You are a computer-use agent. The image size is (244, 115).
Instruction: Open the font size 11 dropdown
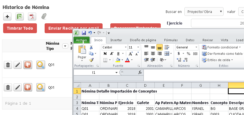pos(138,47)
